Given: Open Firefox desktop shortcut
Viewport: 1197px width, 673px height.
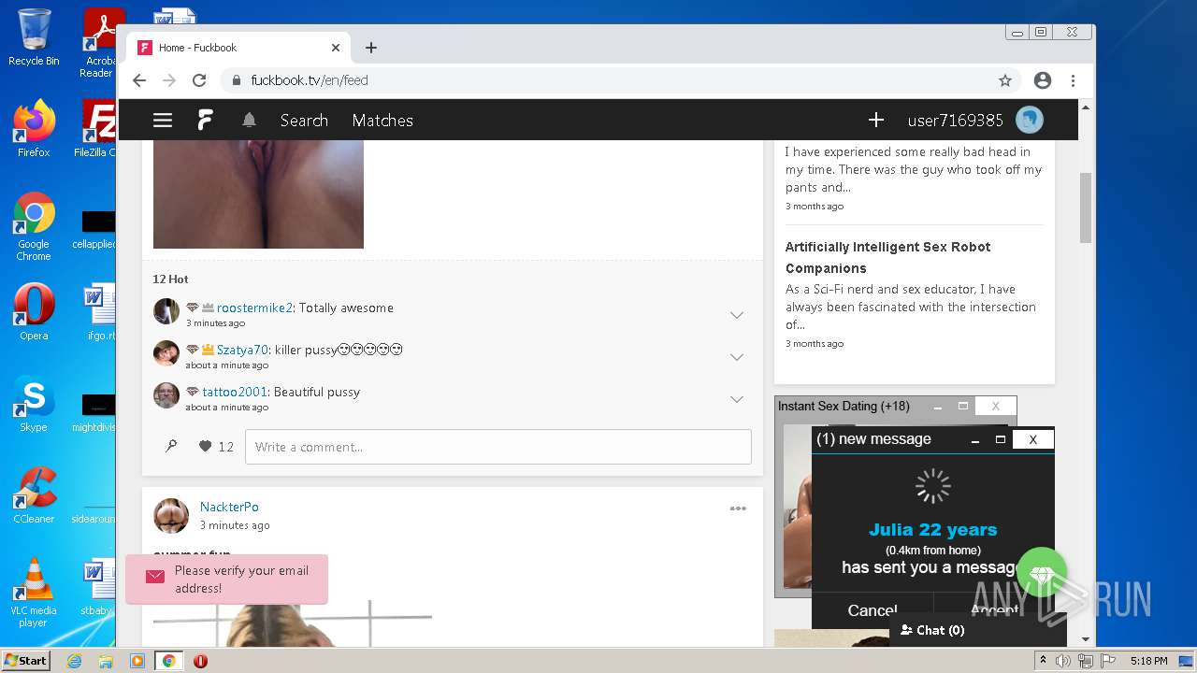Looking at the screenshot, I should (34, 129).
